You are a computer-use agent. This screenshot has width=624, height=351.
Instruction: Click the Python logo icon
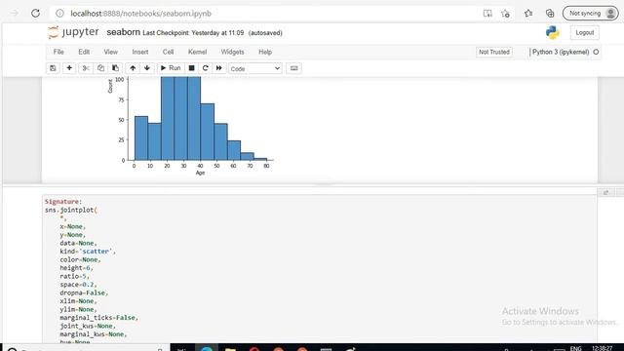click(553, 32)
